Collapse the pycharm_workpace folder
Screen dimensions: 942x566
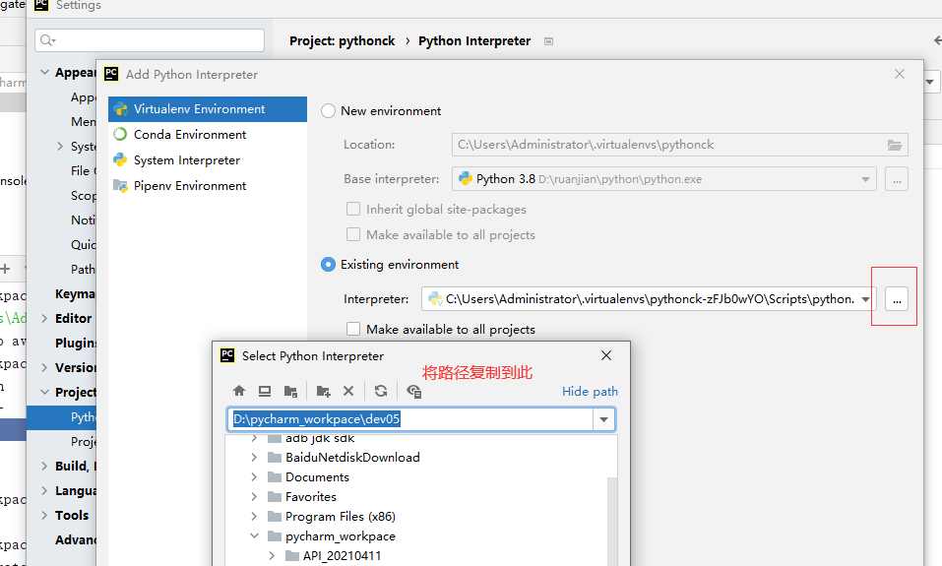click(254, 535)
